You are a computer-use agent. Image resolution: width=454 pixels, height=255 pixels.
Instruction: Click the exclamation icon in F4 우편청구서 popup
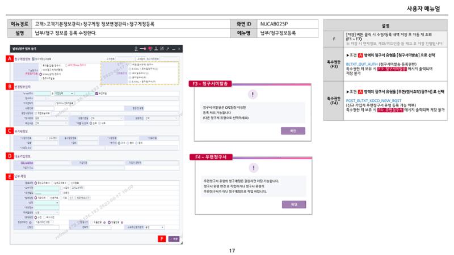(x=254, y=168)
